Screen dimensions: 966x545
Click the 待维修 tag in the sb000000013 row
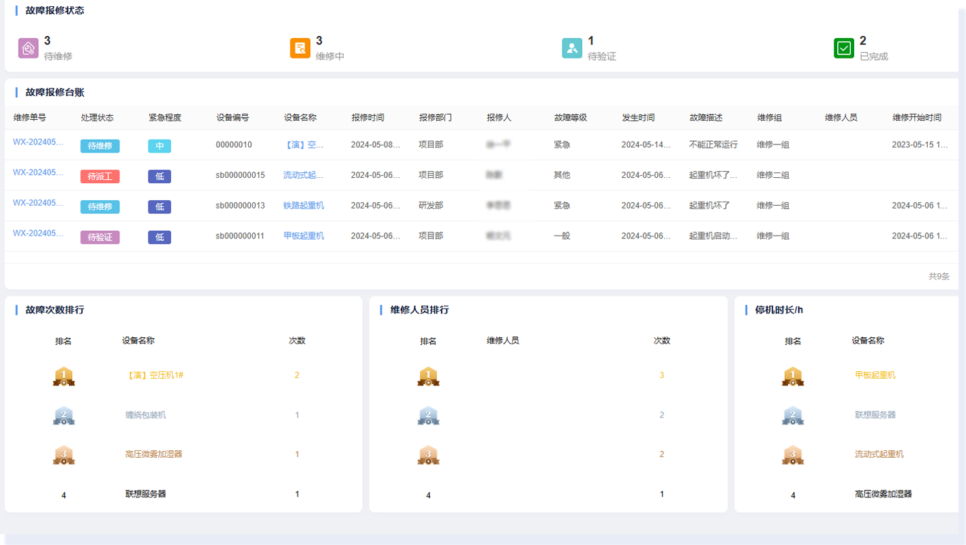click(100, 206)
